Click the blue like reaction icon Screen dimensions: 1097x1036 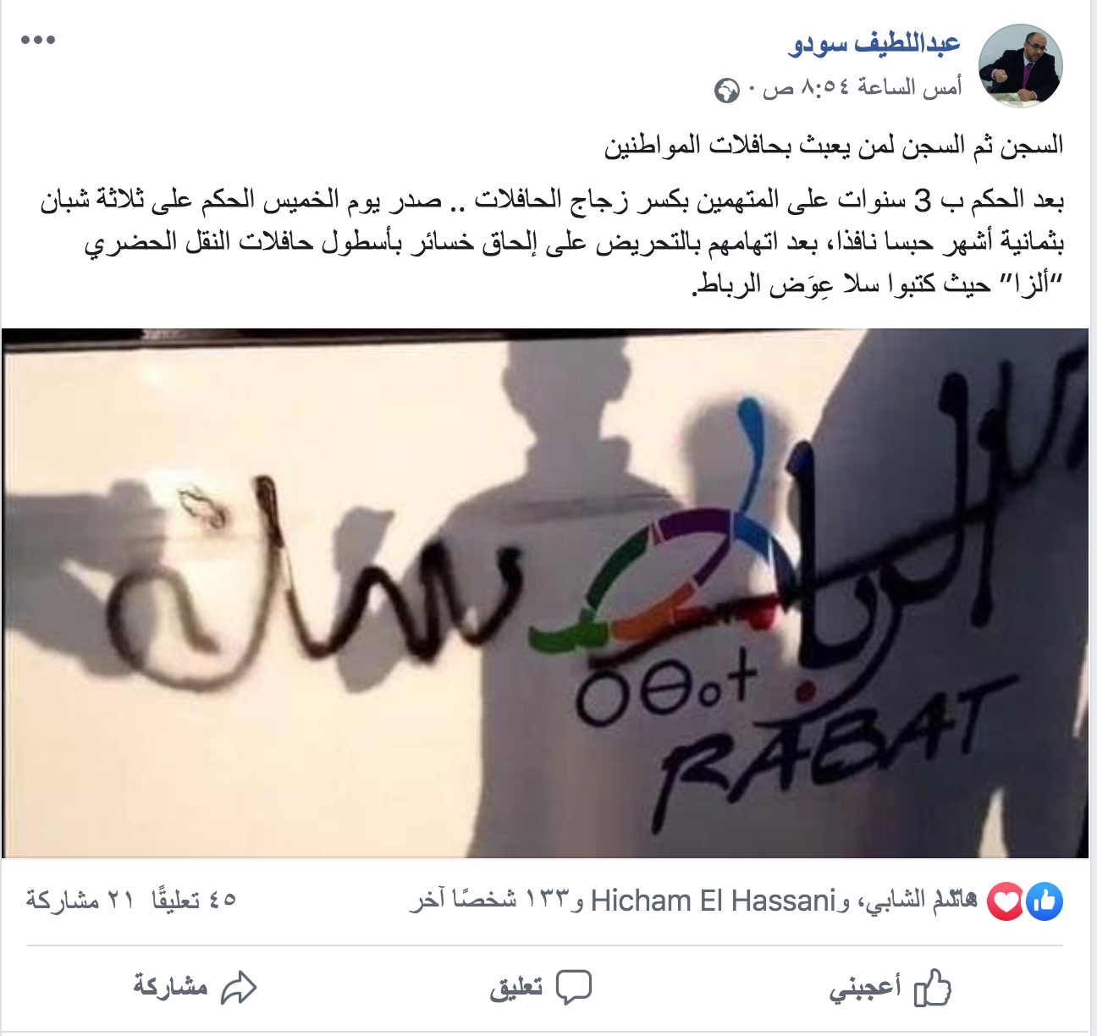1045,902
